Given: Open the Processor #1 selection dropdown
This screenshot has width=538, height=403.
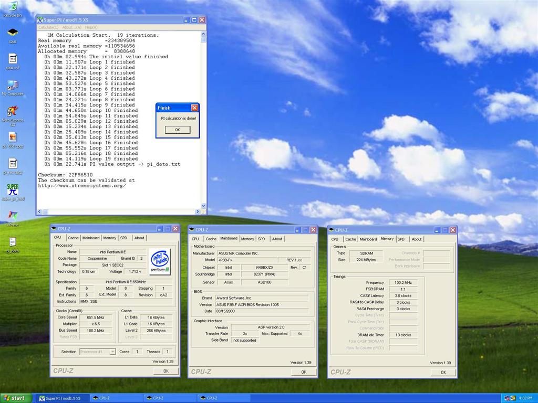Looking at the screenshot, I should pyautogui.click(x=97, y=352).
